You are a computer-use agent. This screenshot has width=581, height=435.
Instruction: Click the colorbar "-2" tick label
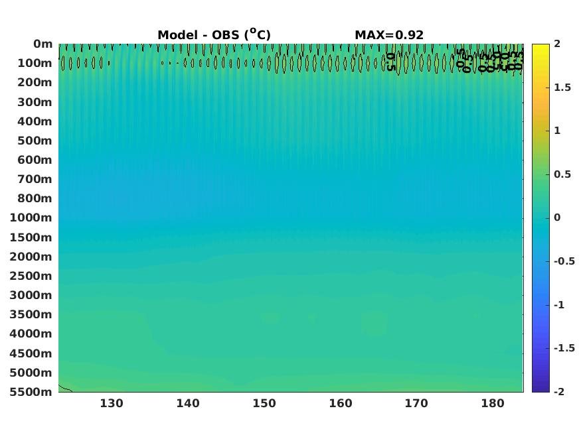pos(559,391)
